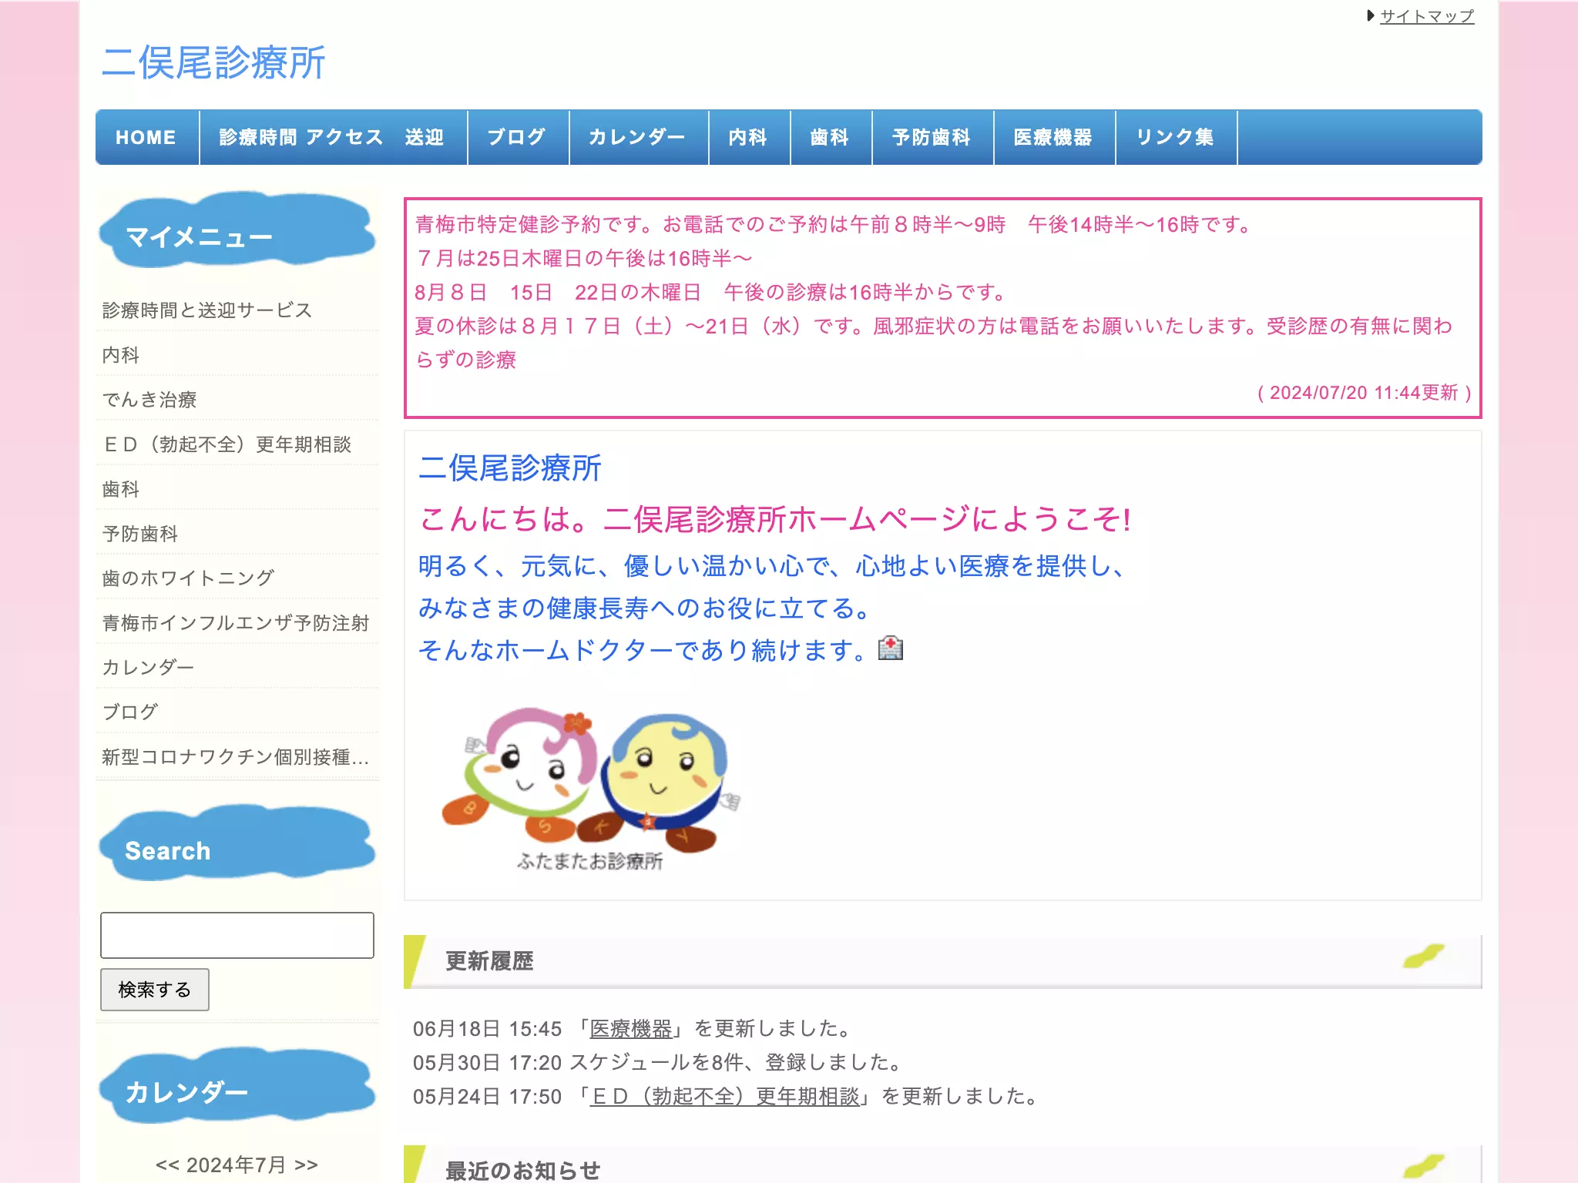Select the HOME menu item

click(146, 137)
